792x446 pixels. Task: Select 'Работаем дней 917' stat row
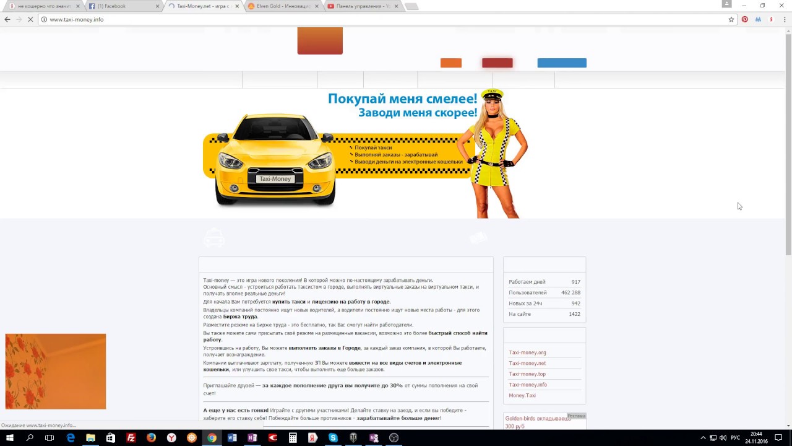[544, 282]
